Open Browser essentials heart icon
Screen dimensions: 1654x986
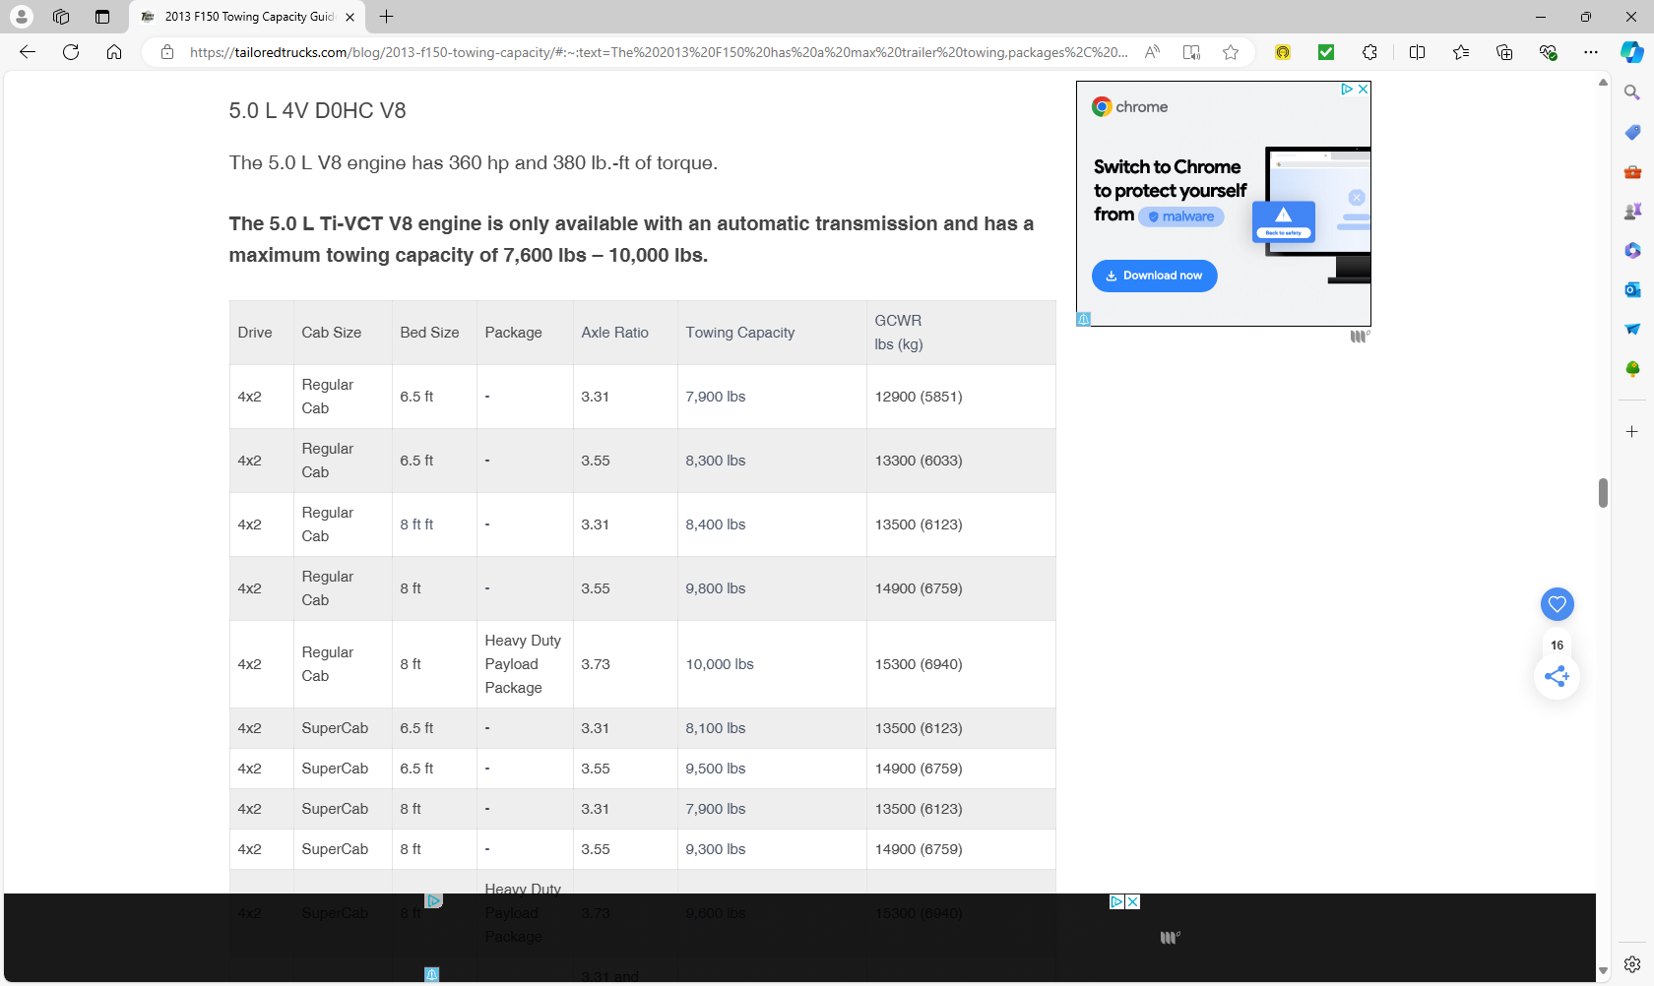[x=1548, y=52]
